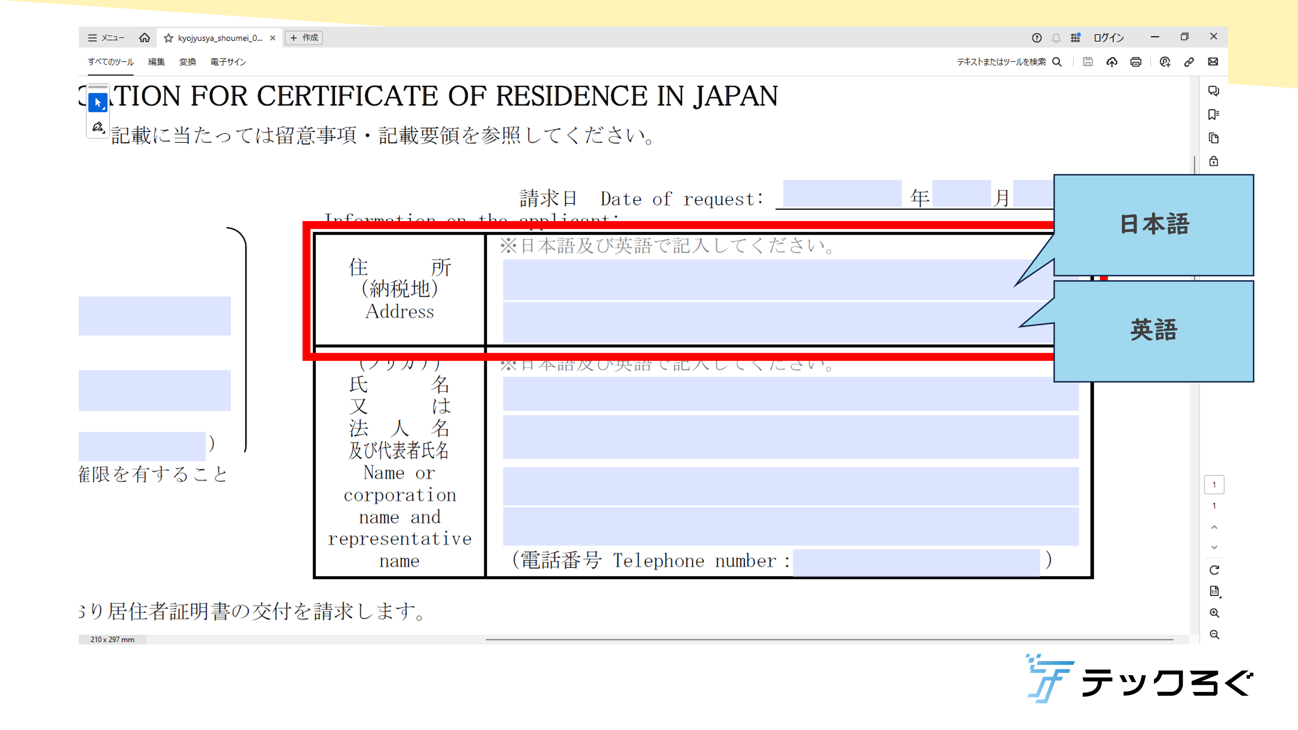Print the document with the printer icon
Viewport: 1298px width, 730px height.
click(x=1136, y=62)
